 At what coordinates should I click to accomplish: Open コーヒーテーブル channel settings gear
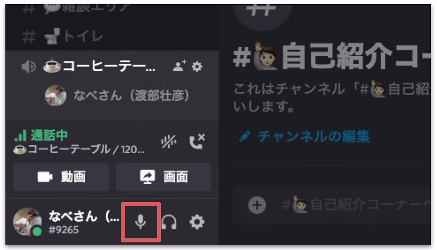tap(197, 66)
